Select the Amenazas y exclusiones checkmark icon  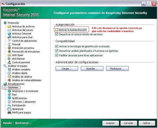(x=9, y=91)
